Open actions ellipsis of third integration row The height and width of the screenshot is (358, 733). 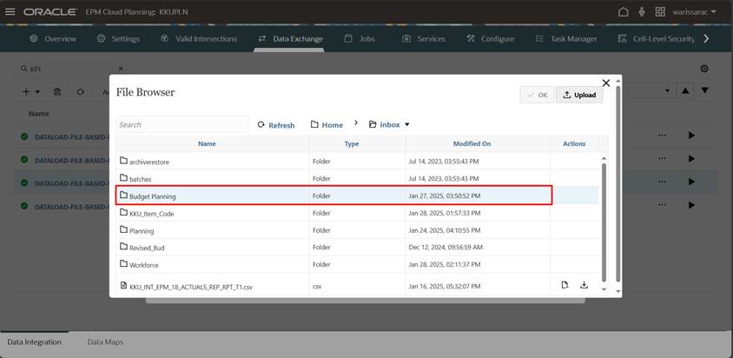pyautogui.click(x=662, y=182)
